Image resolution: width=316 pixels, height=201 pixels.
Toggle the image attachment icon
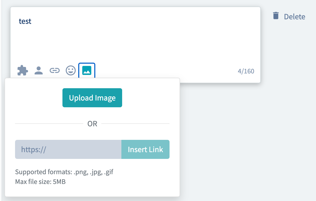87,70
